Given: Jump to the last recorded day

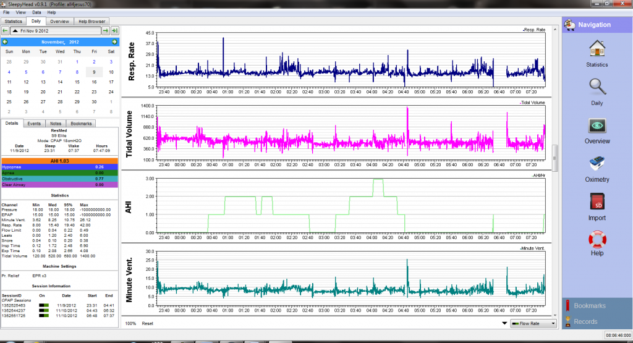Looking at the screenshot, I should pyautogui.click(x=114, y=31).
